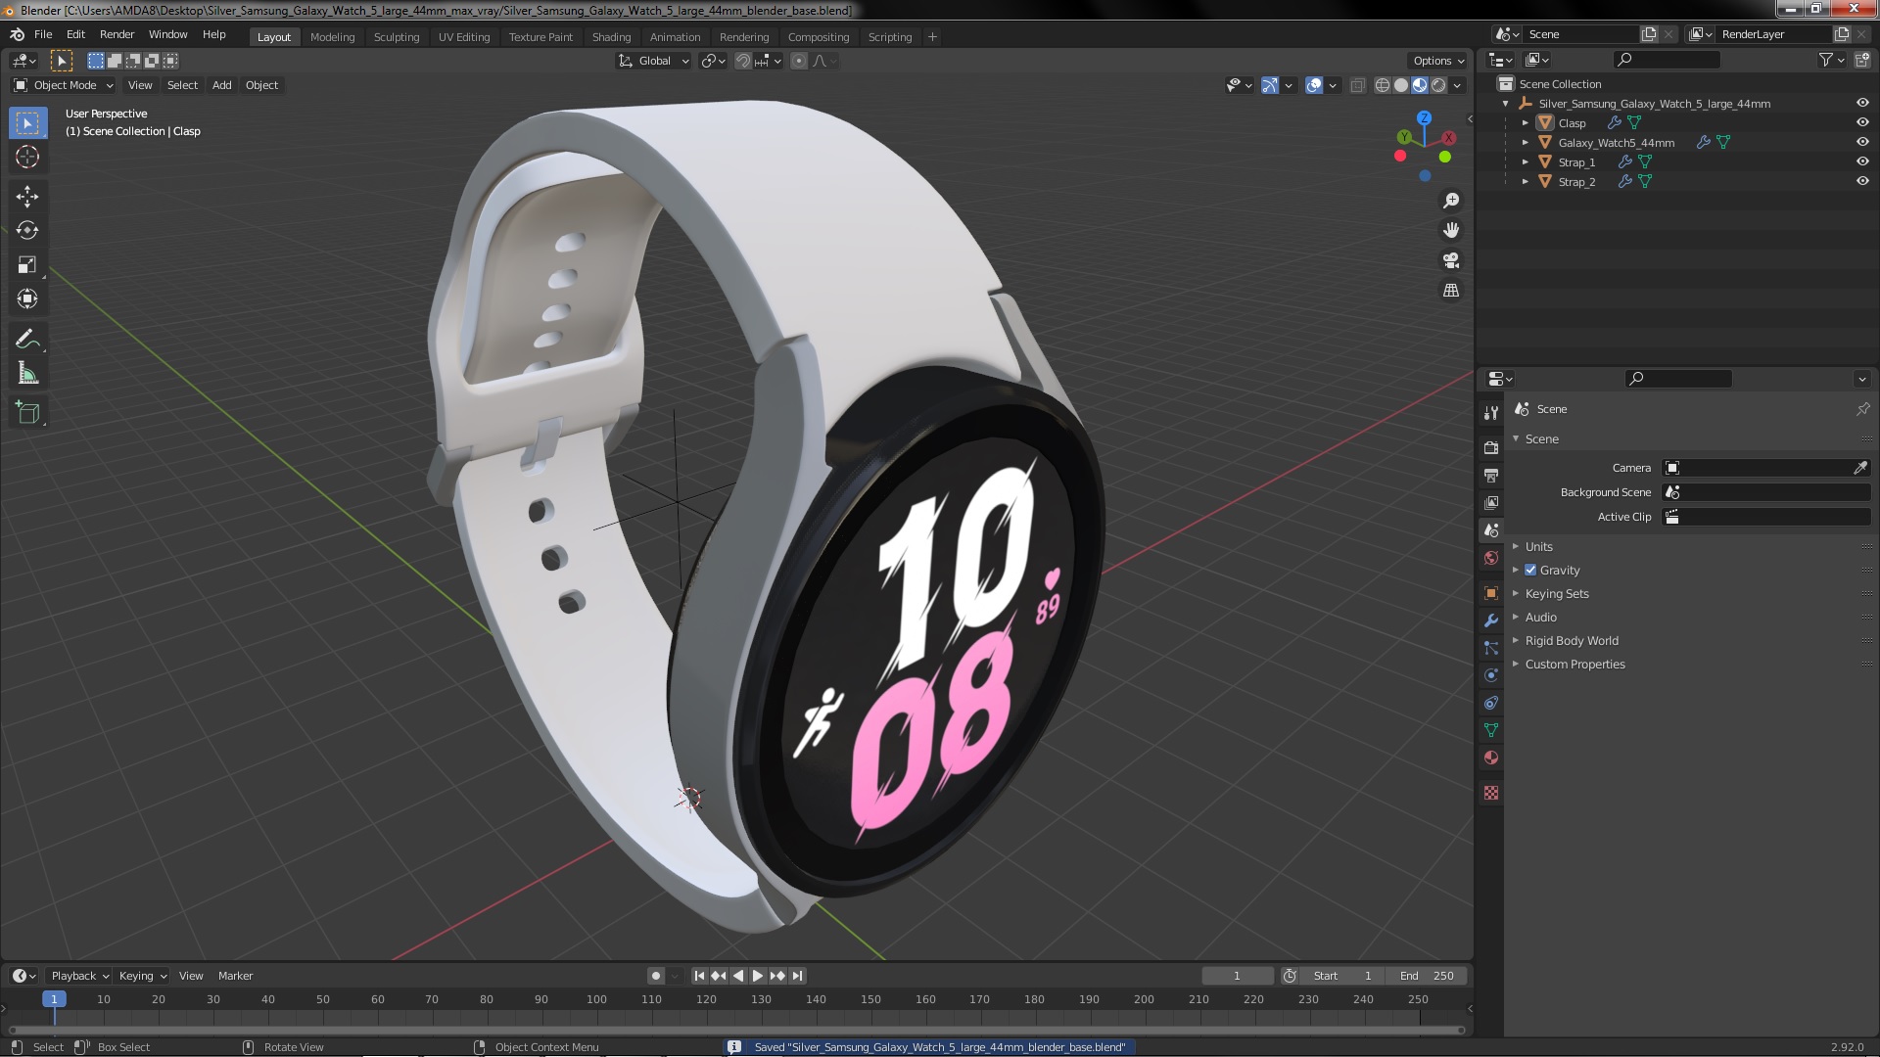Hide the Galaxy_Watch5_44mm object
Viewport: 1880px width, 1057px height.
pos(1862,142)
